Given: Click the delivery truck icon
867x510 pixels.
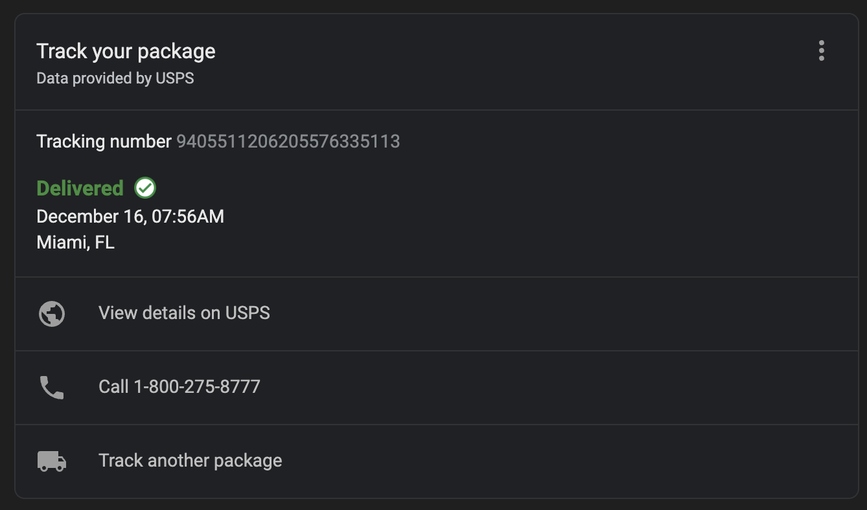Looking at the screenshot, I should point(52,461).
